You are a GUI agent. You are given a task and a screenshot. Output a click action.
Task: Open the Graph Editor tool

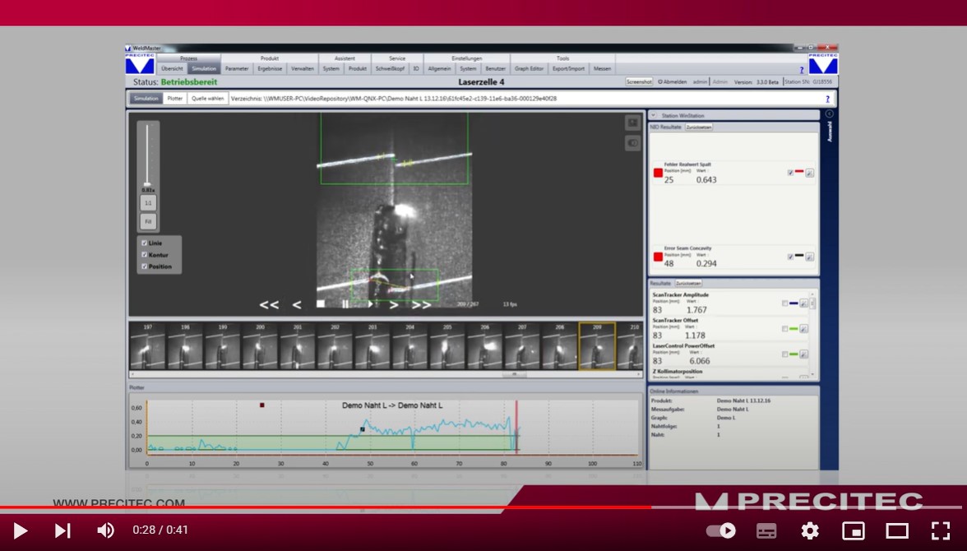530,68
